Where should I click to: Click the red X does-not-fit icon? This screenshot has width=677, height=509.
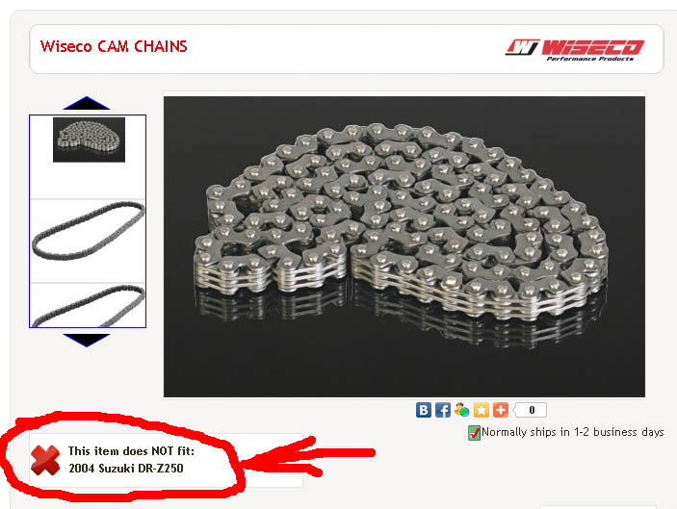point(45,460)
